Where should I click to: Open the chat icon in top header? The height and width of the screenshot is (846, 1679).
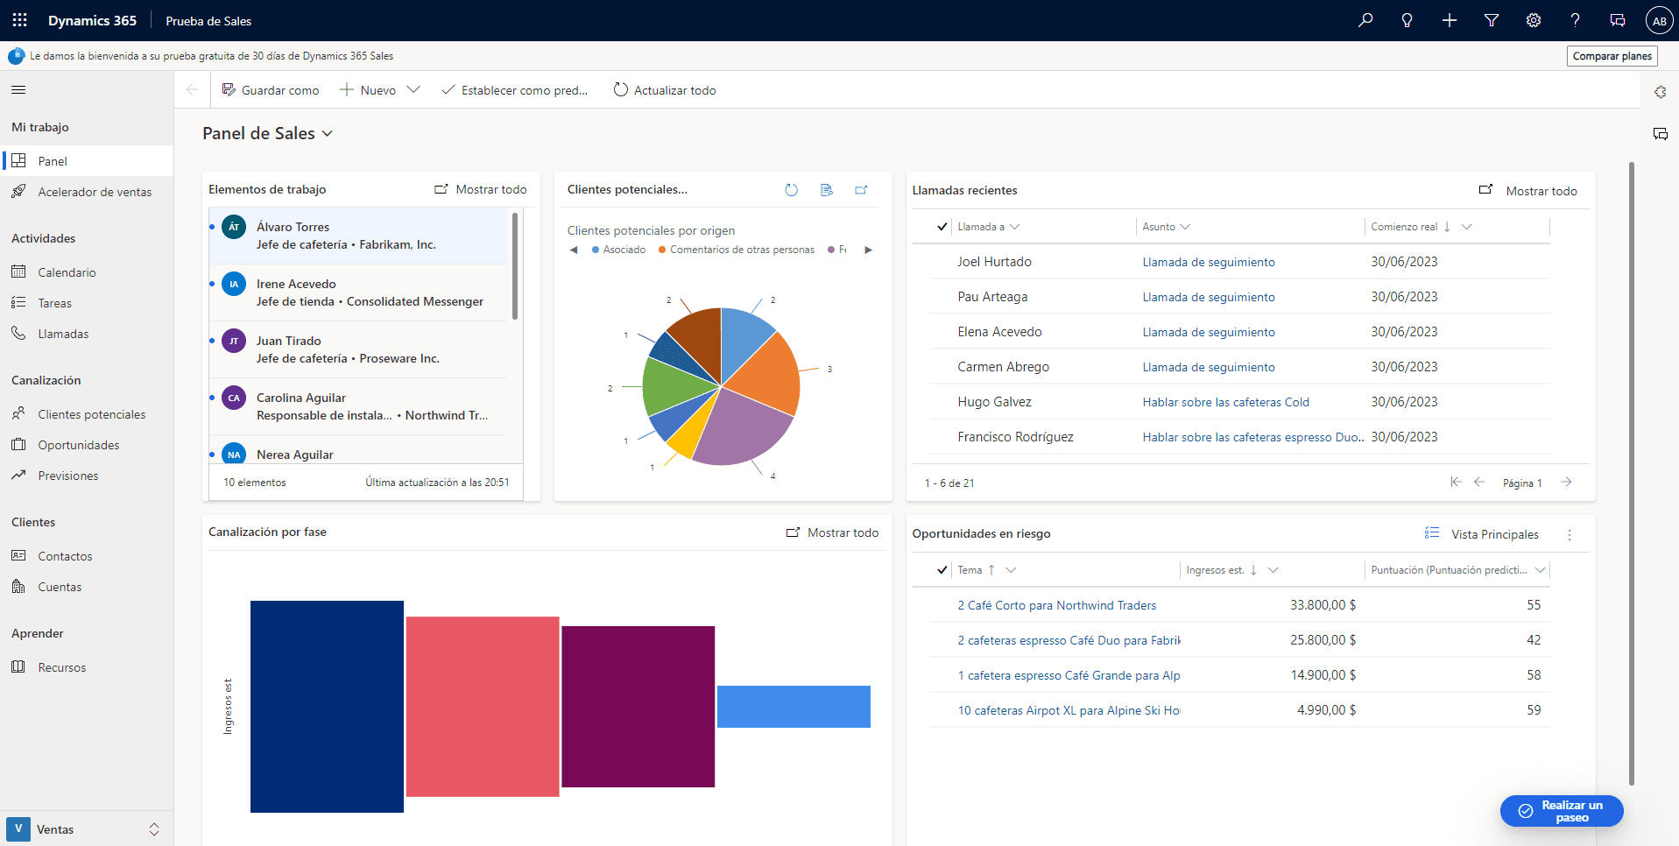(1618, 20)
